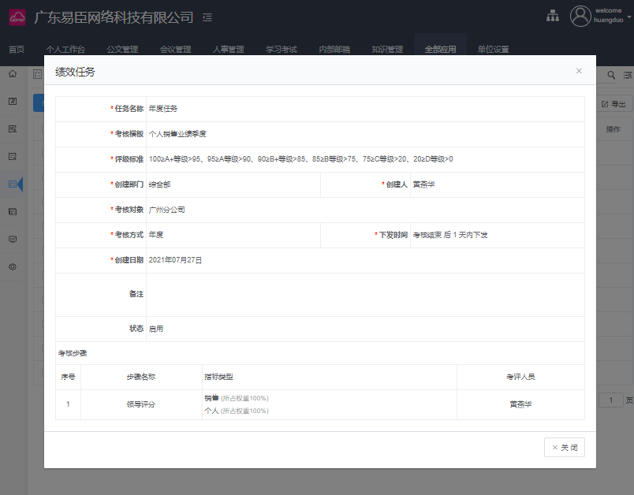
Task: Go to the 知识管理 tab
Action: (x=387, y=50)
